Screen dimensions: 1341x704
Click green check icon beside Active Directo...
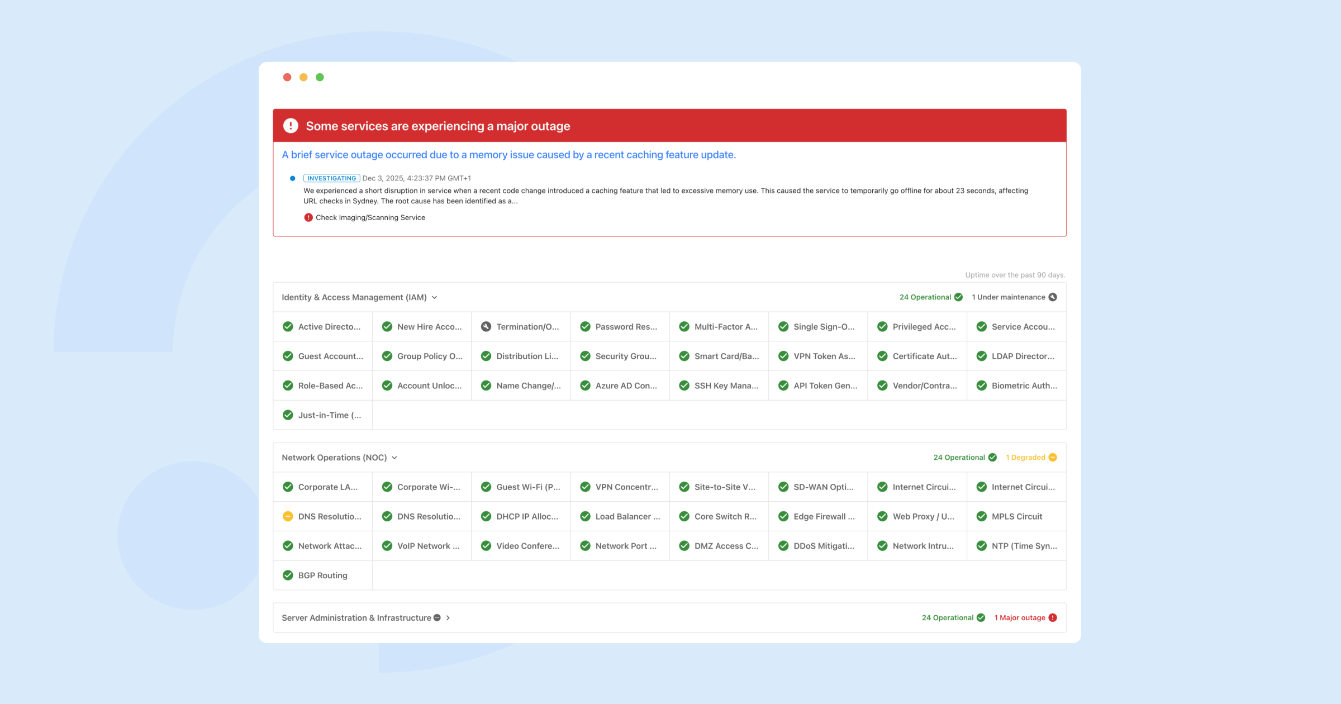pos(288,327)
